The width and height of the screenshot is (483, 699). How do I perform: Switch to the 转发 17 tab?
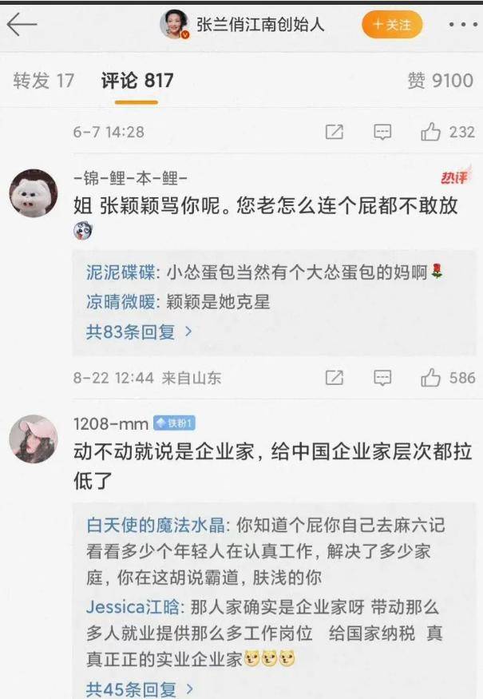[43, 81]
